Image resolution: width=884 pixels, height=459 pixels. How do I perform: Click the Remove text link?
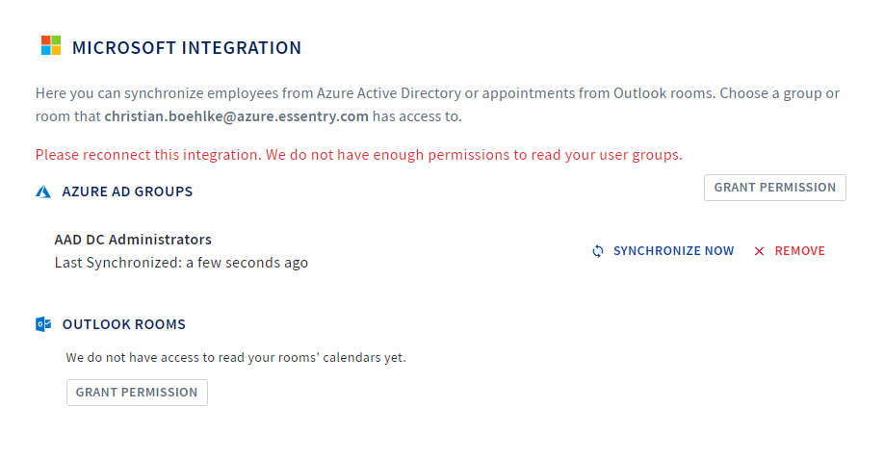tap(799, 251)
